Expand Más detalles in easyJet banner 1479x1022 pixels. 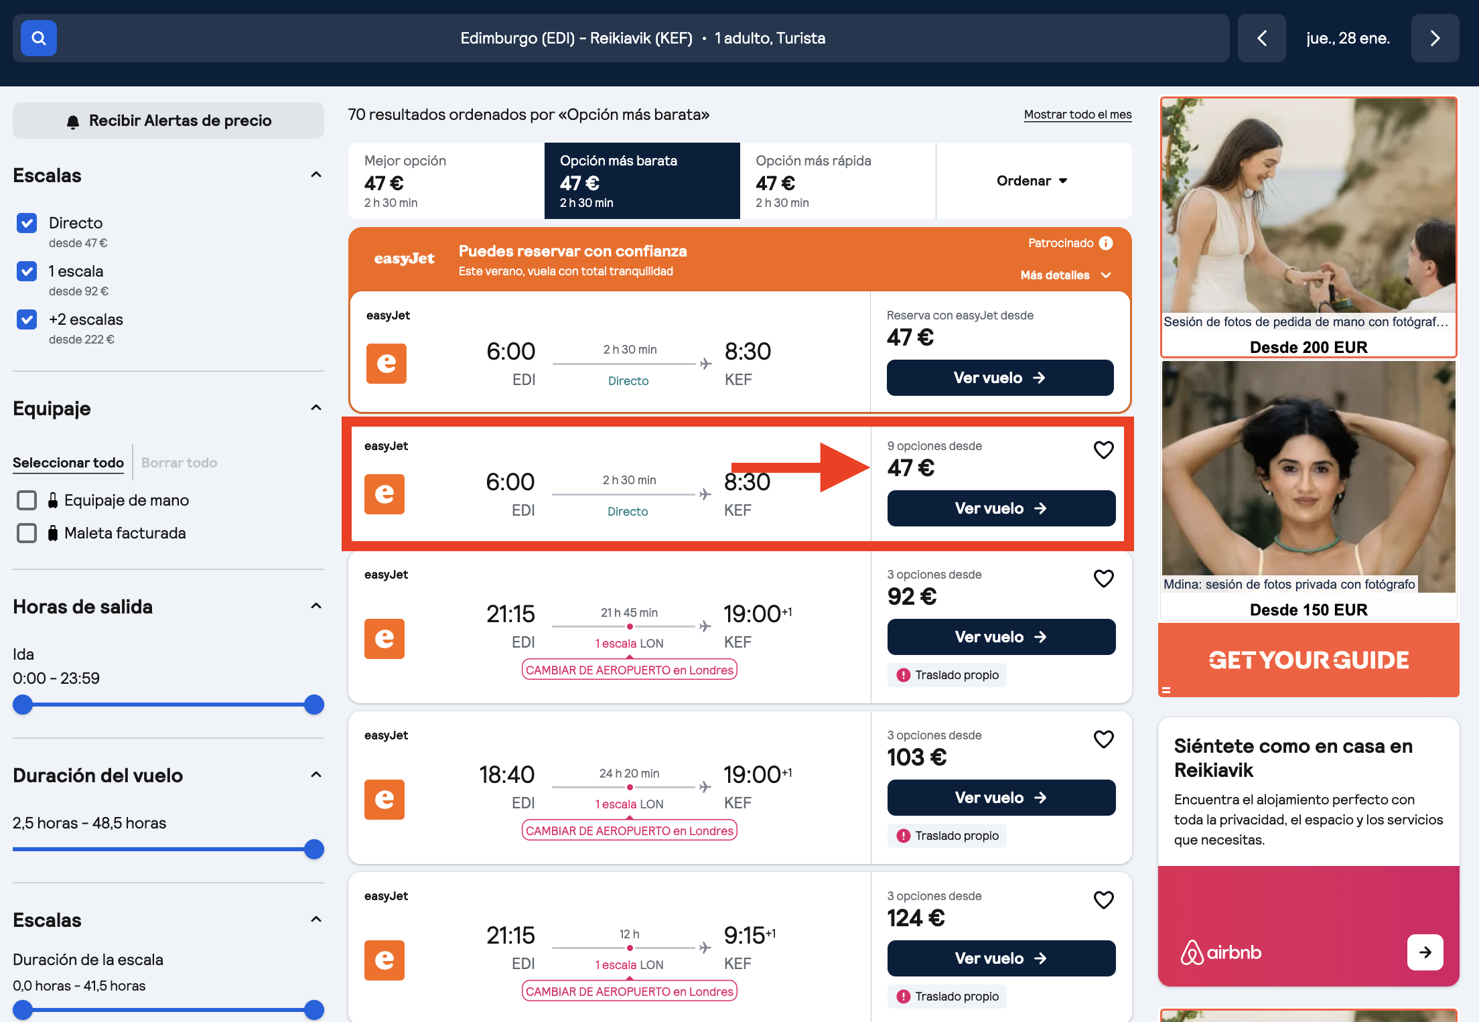1066,275
